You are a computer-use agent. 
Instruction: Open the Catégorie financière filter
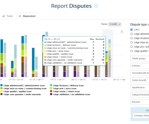tap(140, 95)
